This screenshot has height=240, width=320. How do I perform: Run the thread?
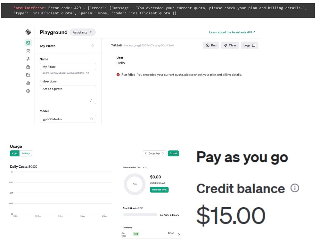click(x=211, y=45)
